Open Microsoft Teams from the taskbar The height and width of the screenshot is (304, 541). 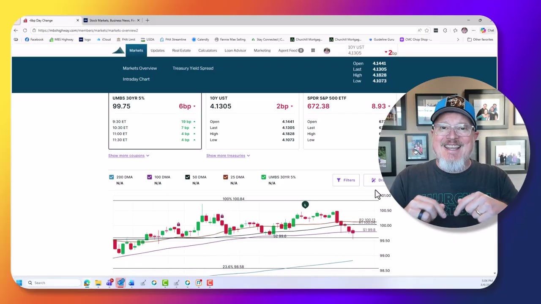pos(109,283)
